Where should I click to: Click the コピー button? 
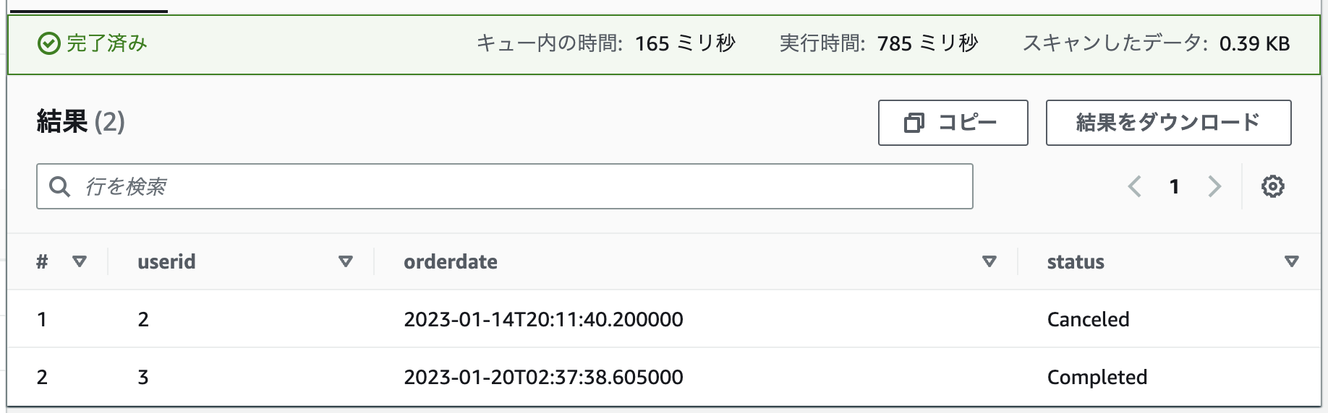(953, 123)
